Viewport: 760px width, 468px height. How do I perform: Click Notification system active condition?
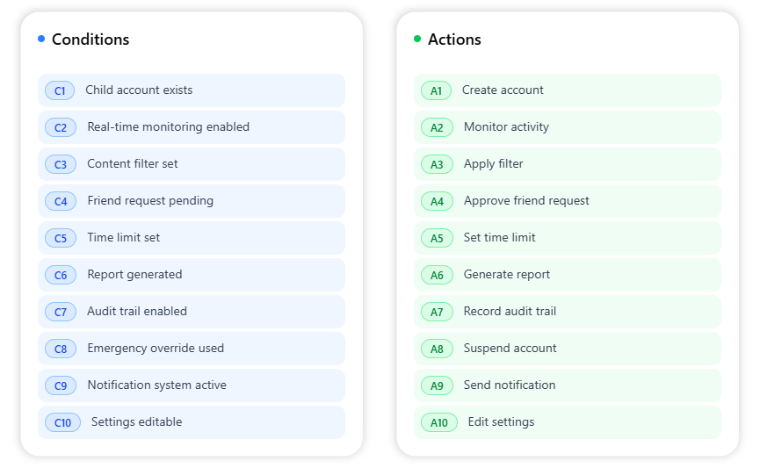tap(156, 385)
